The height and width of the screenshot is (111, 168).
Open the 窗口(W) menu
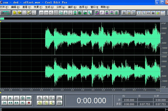94,7
